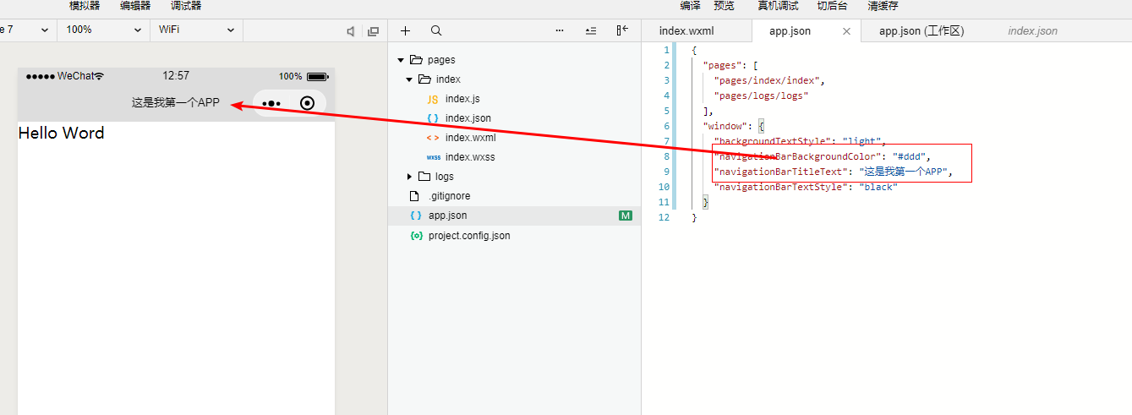Detach simulator with the pop-out window icon
The height and width of the screenshot is (415, 1132).
[373, 31]
